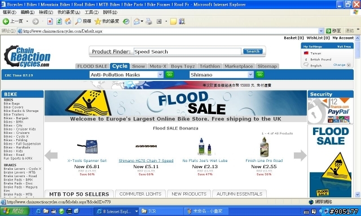The height and width of the screenshot is (216, 361).
Task: Click the IE Back arrow button
Action: click(x=6, y=21)
